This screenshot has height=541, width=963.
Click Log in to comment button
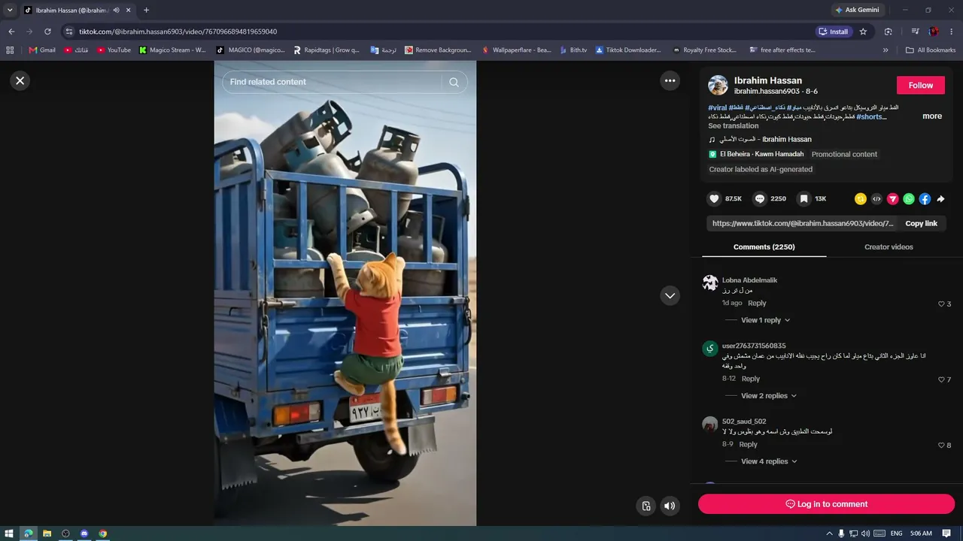tap(826, 504)
